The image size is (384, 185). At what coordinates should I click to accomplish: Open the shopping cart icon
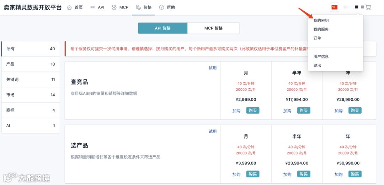368,7
